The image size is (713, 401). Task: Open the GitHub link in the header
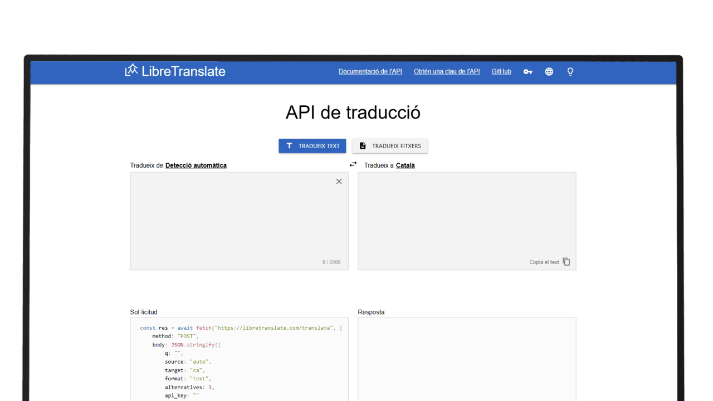tap(501, 72)
